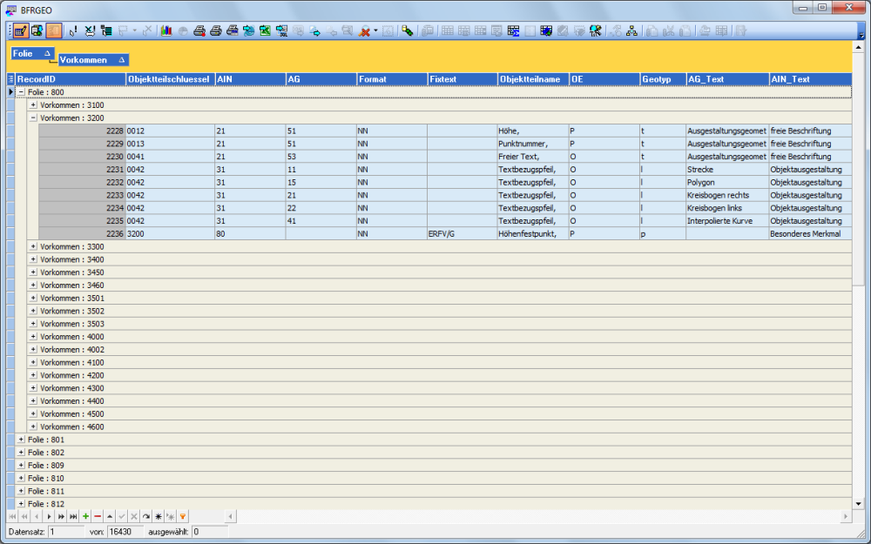Toggle sort on Folie group chip

tap(32, 54)
